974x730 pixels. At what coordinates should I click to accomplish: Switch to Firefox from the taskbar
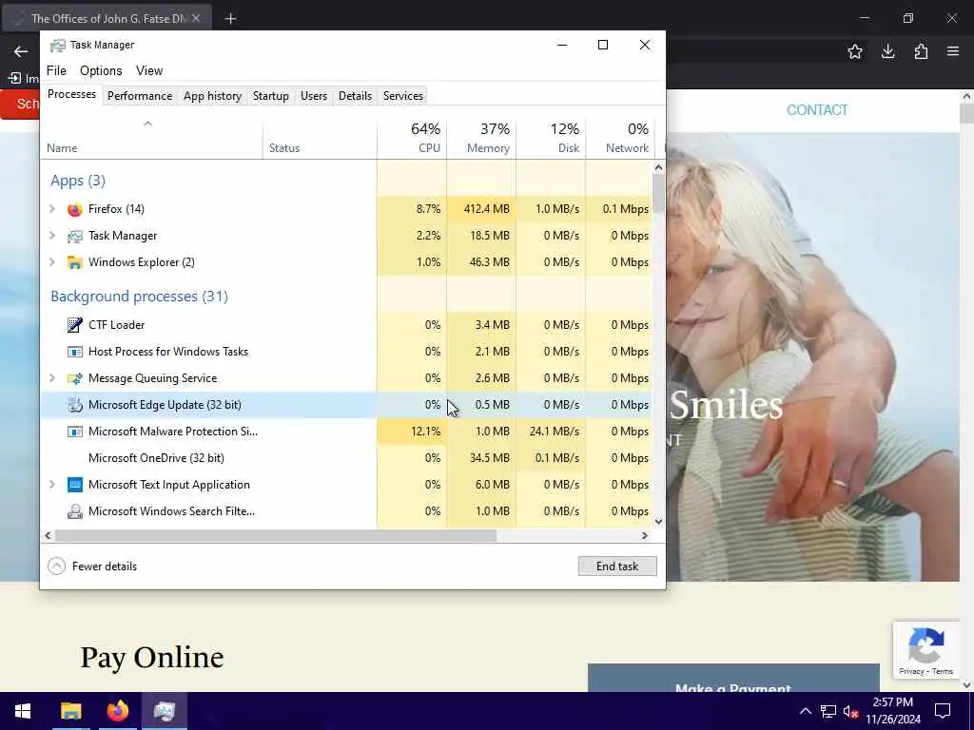pos(117,711)
